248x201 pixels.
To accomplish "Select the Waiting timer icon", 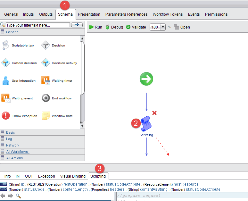I will 46,81.
